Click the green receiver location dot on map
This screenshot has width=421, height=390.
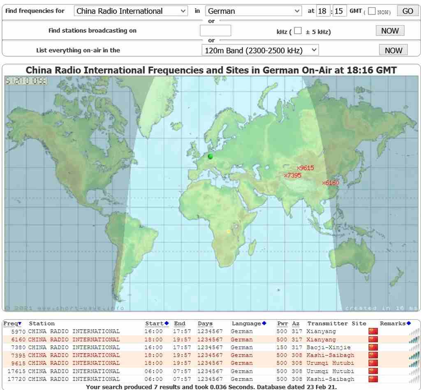(x=210, y=156)
